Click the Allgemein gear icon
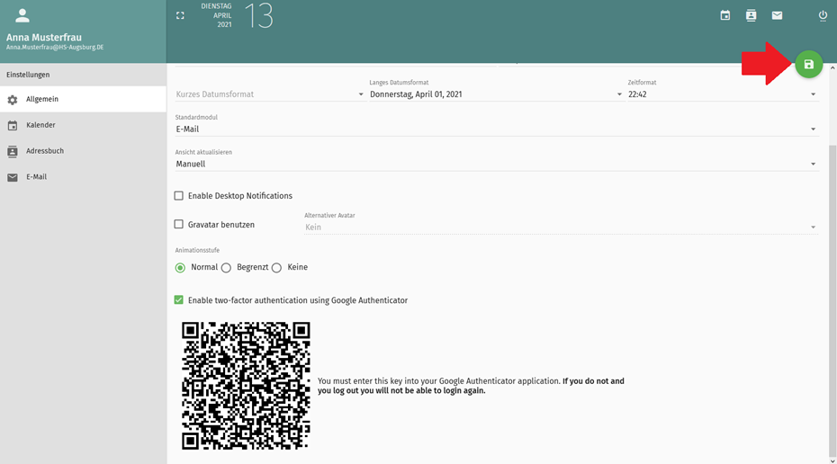Viewport: 837px width, 464px height. (x=13, y=100)
